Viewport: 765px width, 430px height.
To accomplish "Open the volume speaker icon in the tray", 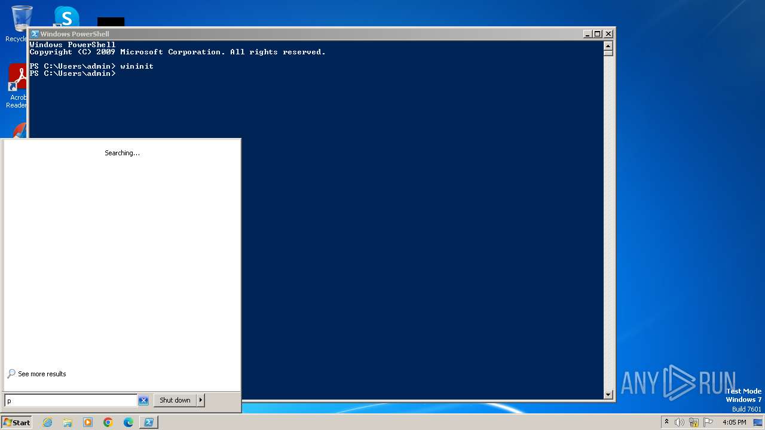I will click(680, 422).
